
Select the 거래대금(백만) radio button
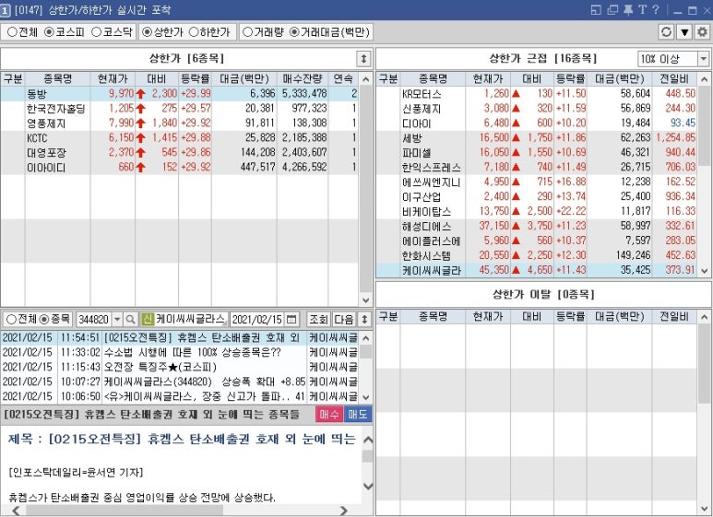coord(294,32)
